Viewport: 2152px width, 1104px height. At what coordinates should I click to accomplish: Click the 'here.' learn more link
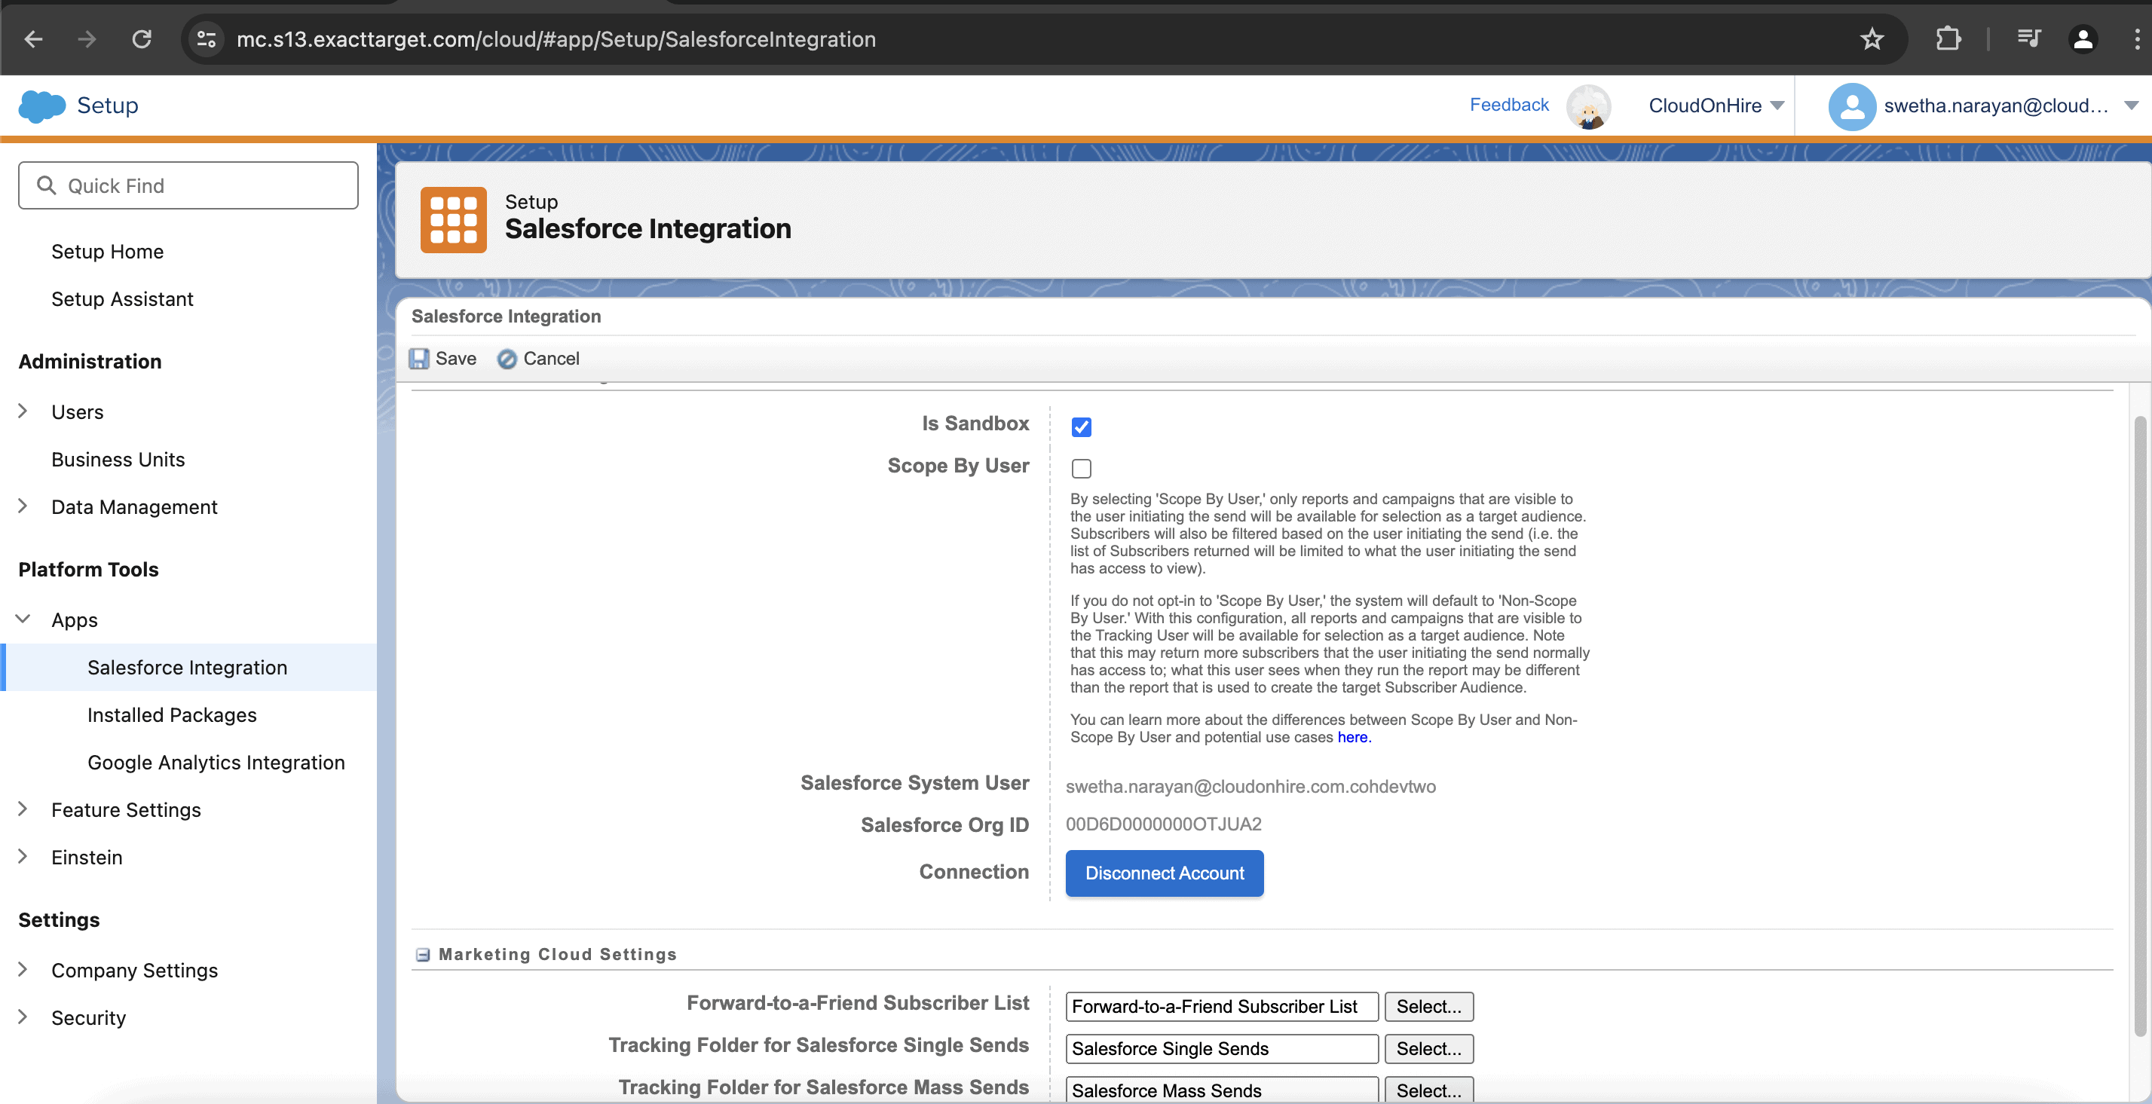(1355, 738)
